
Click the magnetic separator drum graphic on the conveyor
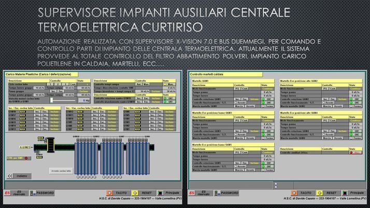[x=50, y=145]
